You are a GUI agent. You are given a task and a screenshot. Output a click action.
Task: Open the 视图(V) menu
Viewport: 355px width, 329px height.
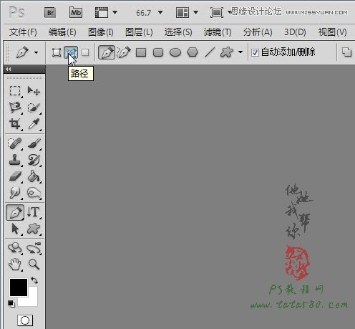(333, 32)
